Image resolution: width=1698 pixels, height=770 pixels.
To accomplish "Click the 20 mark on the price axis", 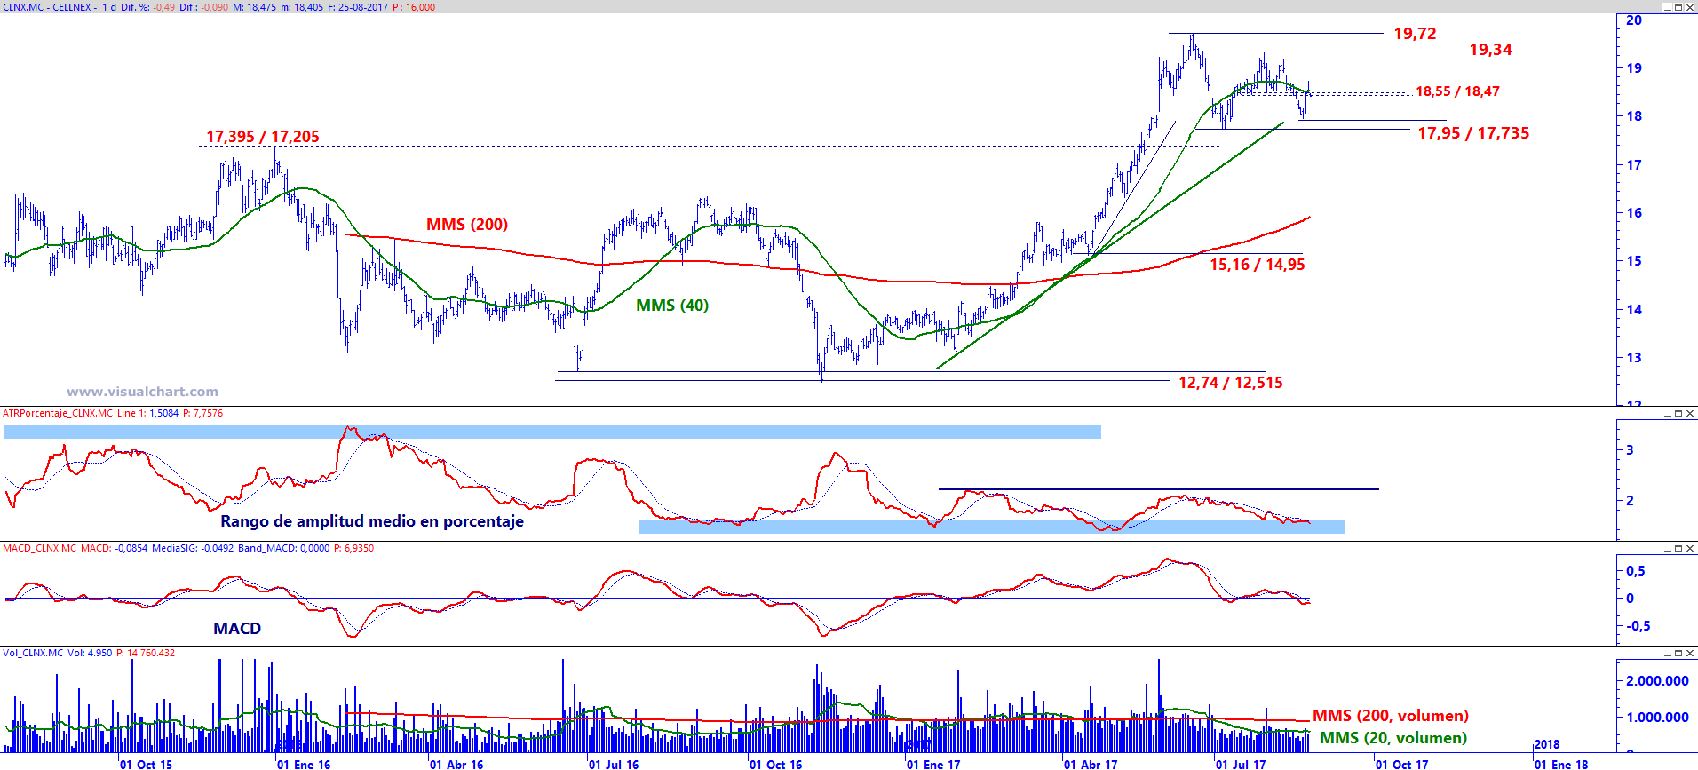I will click(x=1634, y=20).
